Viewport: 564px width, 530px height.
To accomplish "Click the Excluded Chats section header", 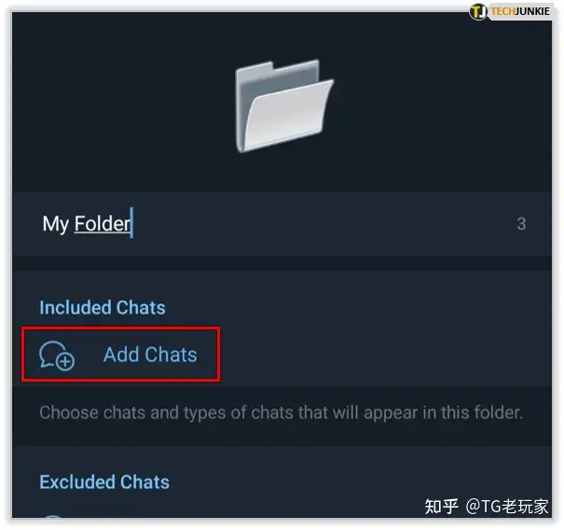I will (x=104, y=481).
